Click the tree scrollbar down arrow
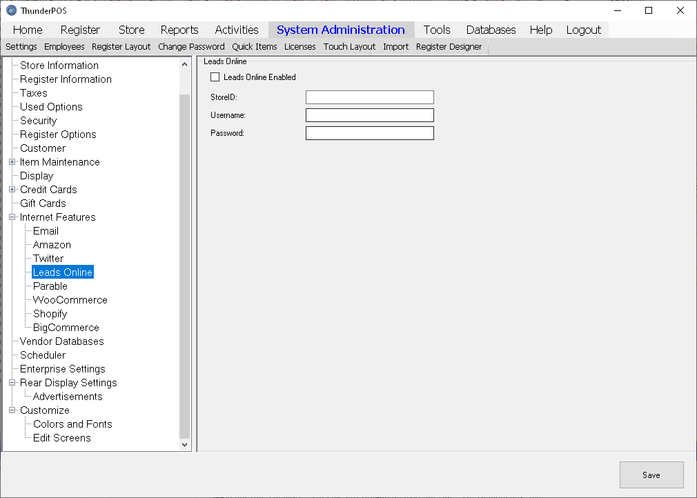697x498 pixels. tap(184, 445)
